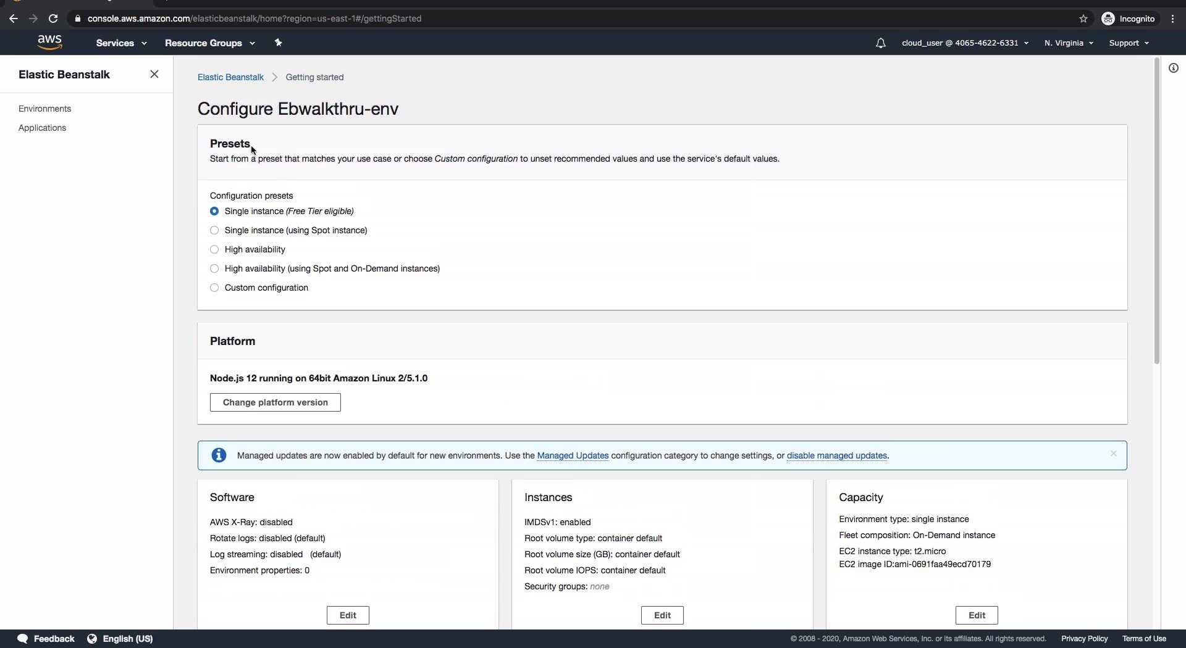Screen dimensions: 1186x648
Task: Select High availability with Spot and On-Demand
Action: (214, 268)
